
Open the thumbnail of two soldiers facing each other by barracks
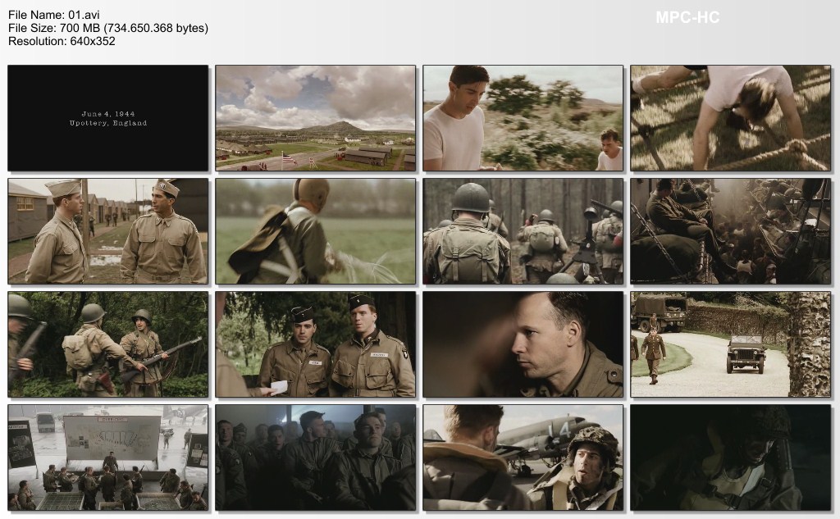[107, 231]
